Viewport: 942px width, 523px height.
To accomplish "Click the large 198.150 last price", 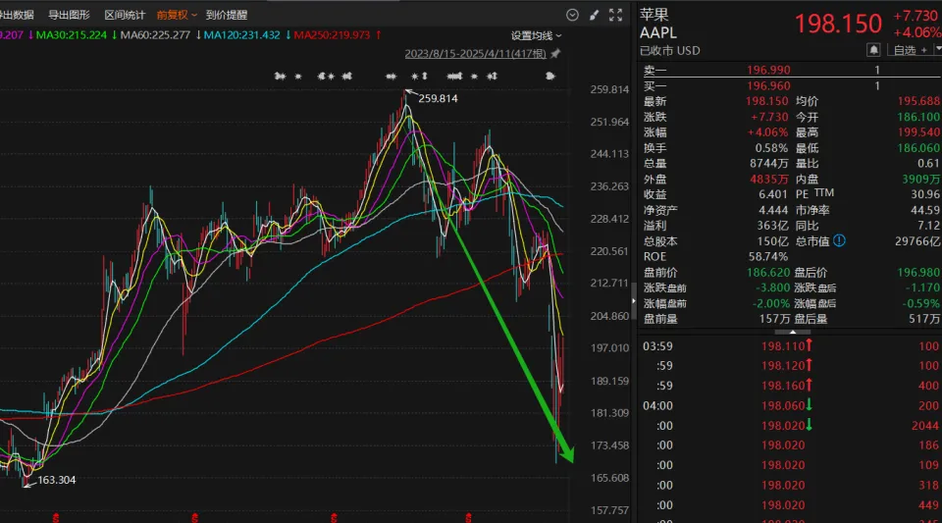I will [838, 24].
